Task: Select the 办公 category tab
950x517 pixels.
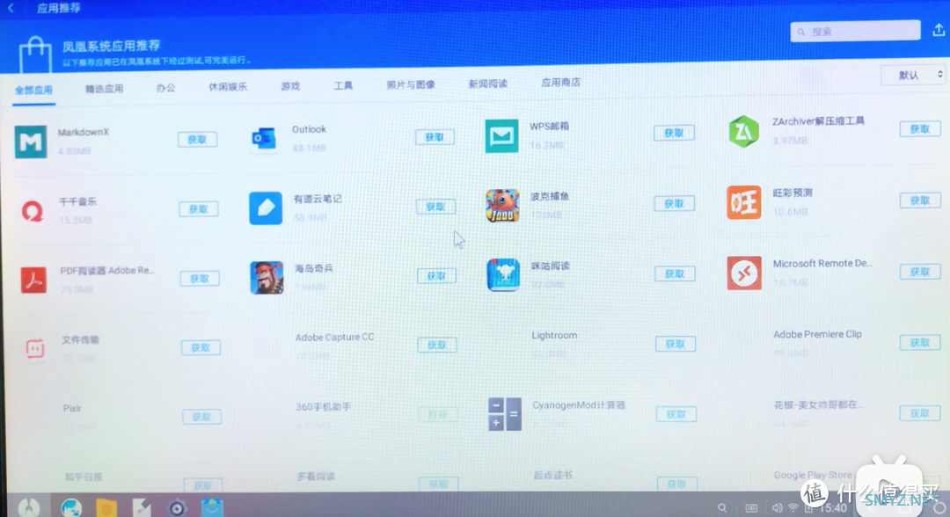Action: click(165, 88)
